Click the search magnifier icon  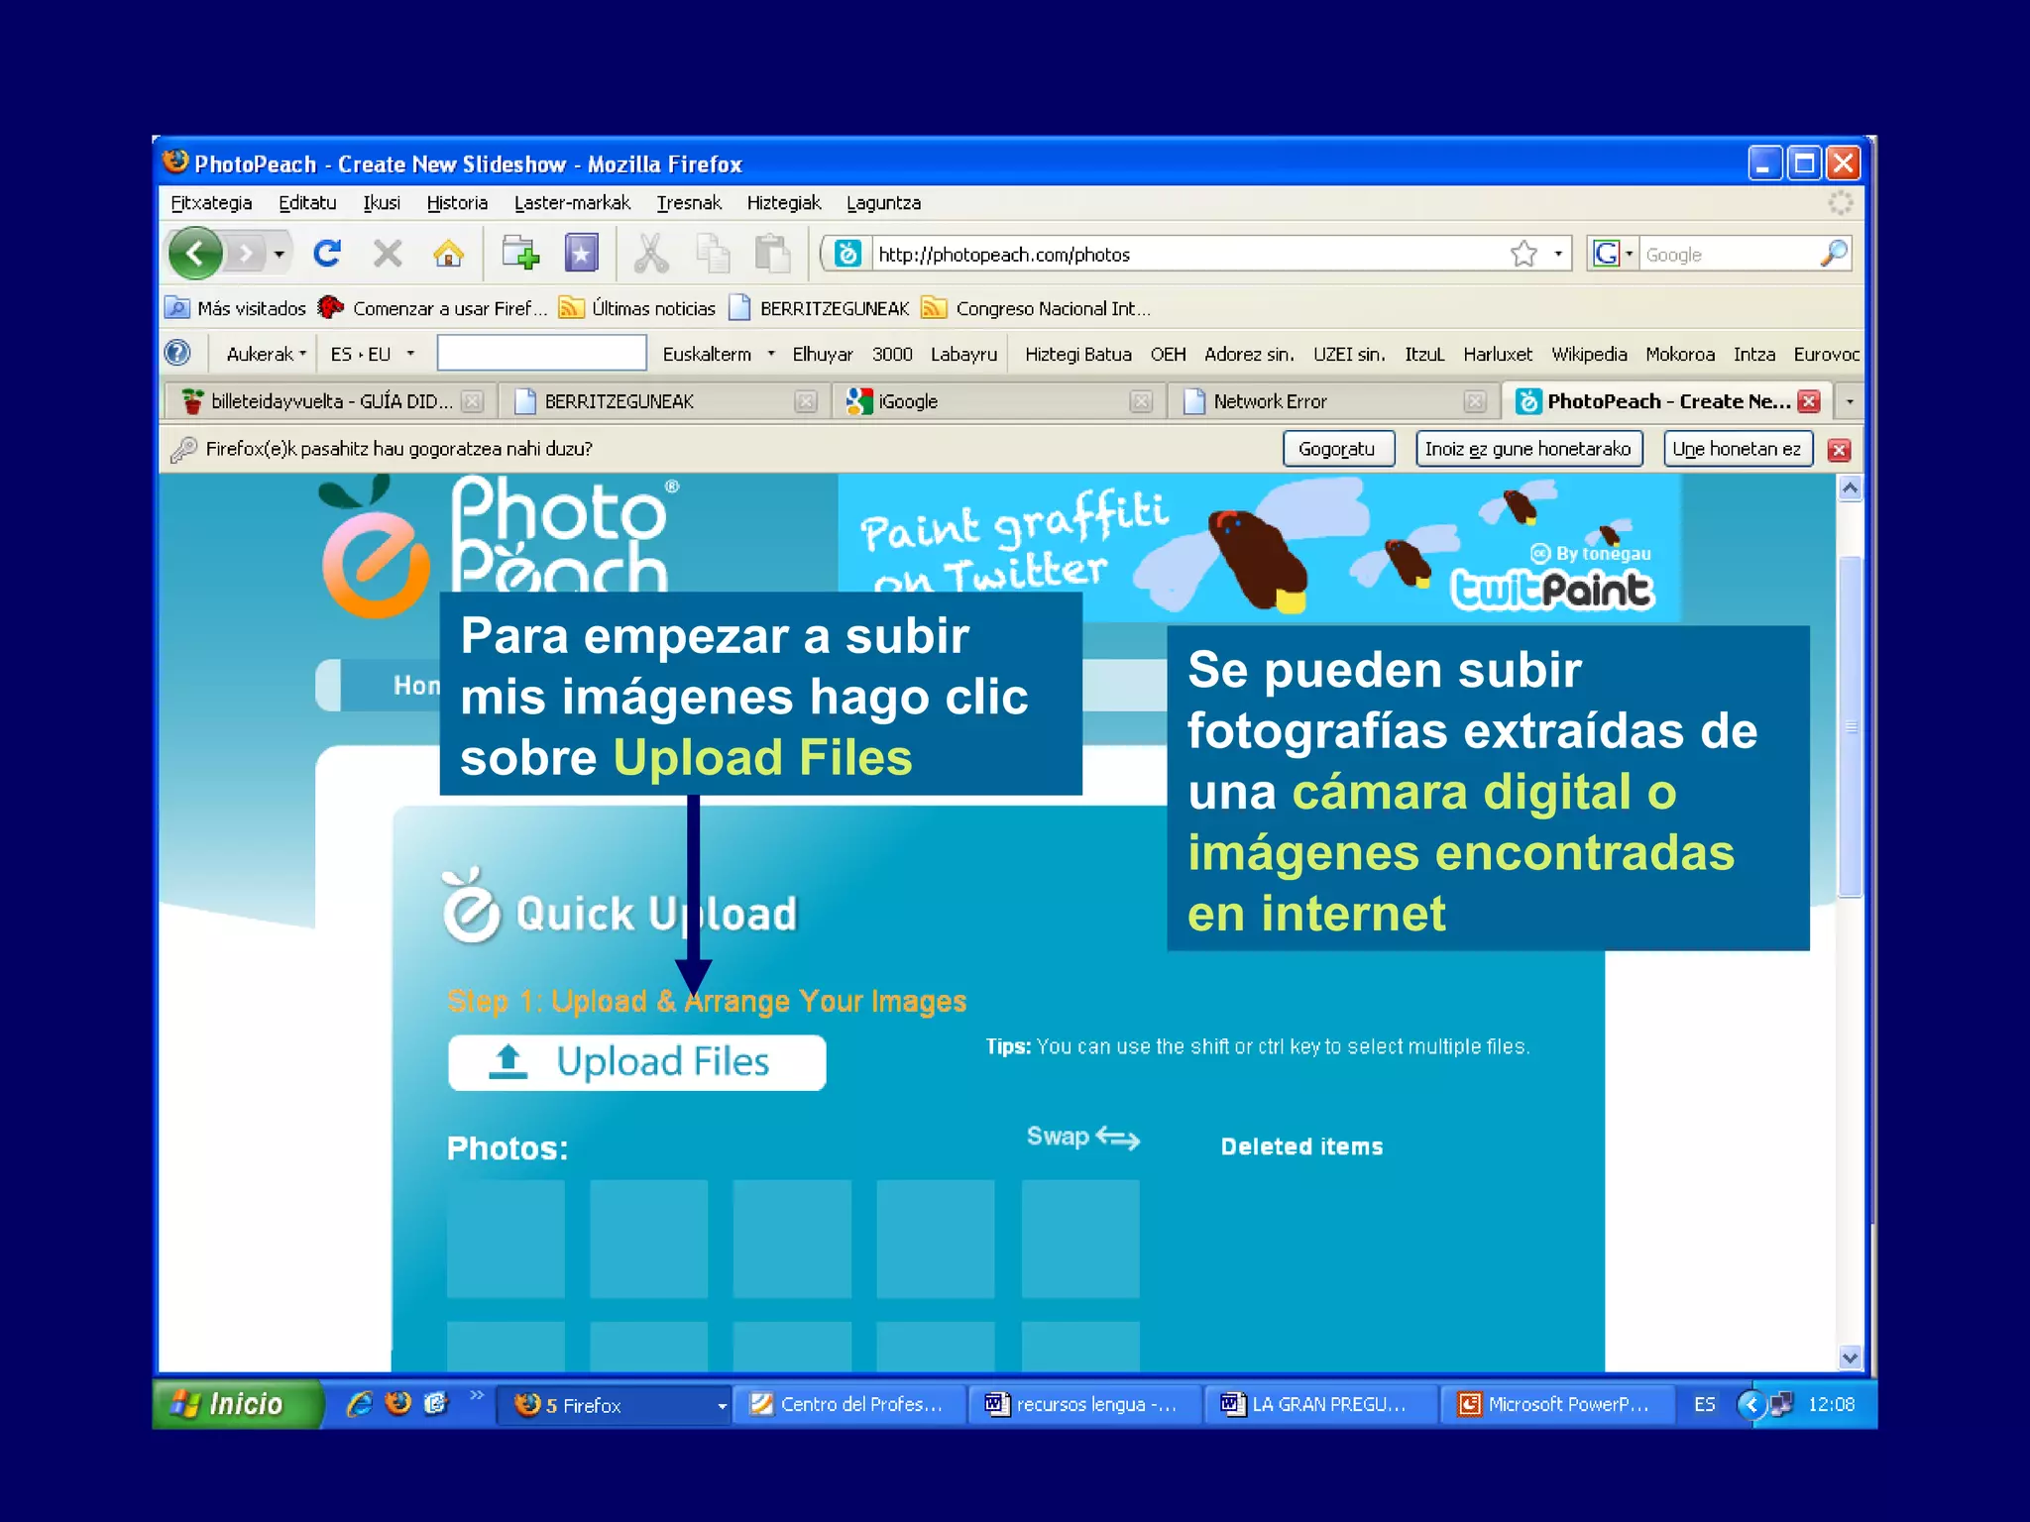click(x=1833, y=254)
